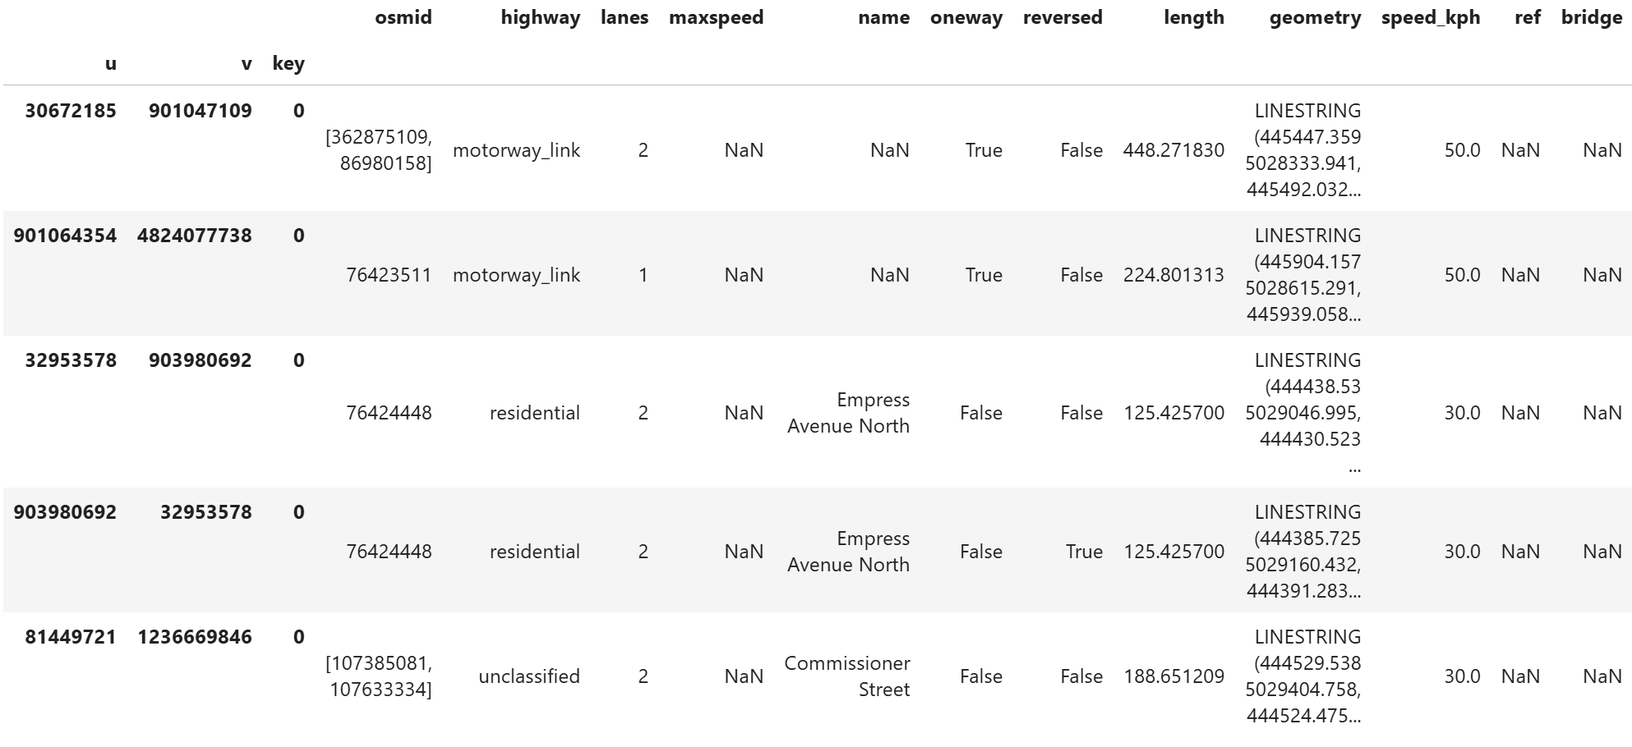
Task: Click the length cell 448.271830
Action: [1173, 150]
